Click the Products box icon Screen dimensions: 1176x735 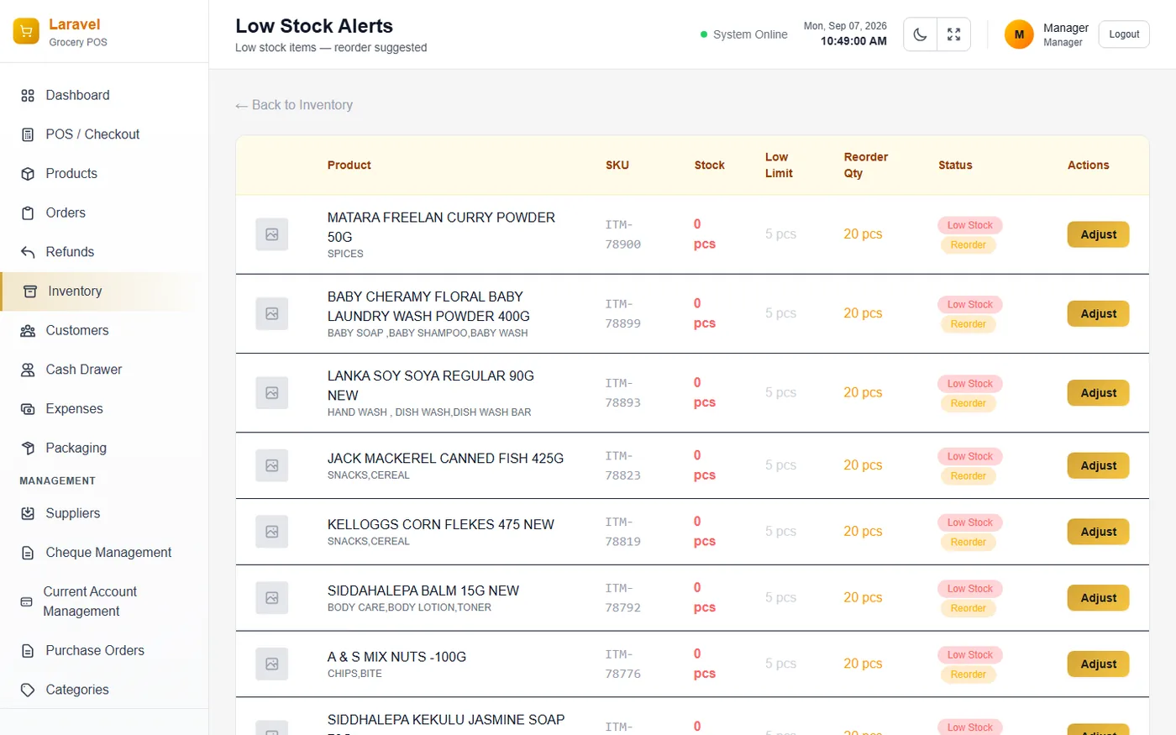click(28, 174)
